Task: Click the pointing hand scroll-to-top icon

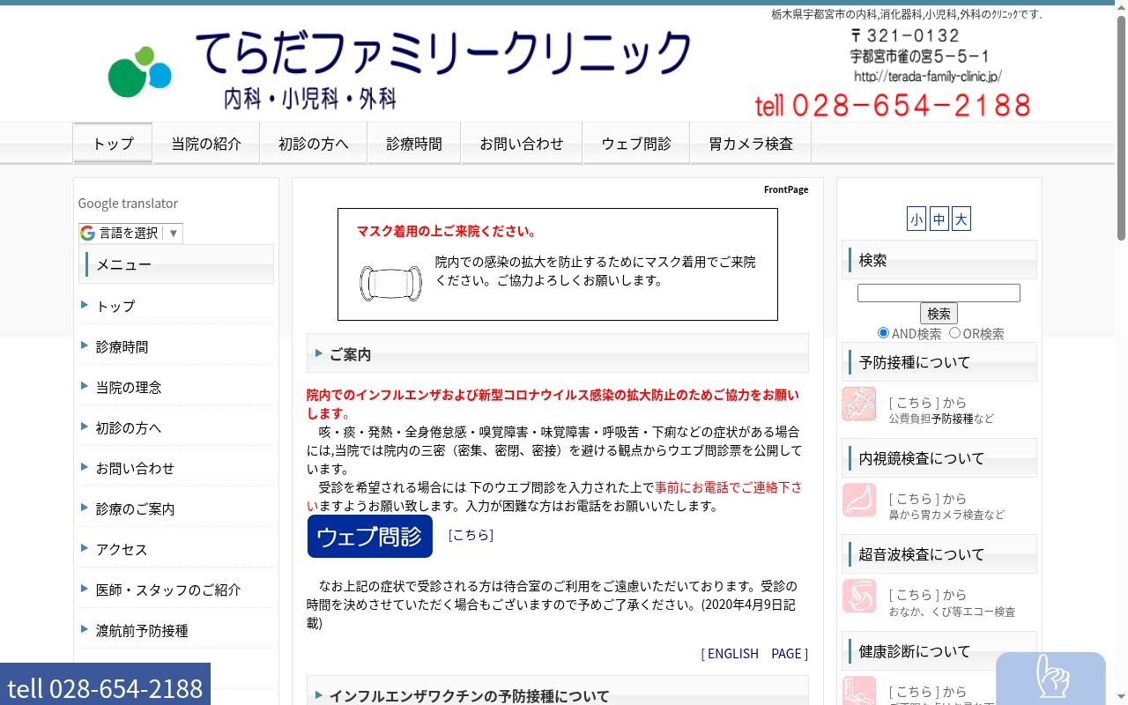Action: point(1050,679)
